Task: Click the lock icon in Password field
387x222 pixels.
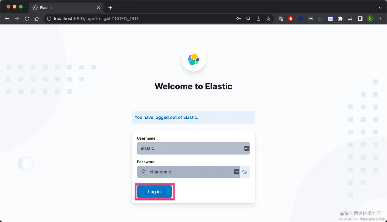Action: pos(144,172)
